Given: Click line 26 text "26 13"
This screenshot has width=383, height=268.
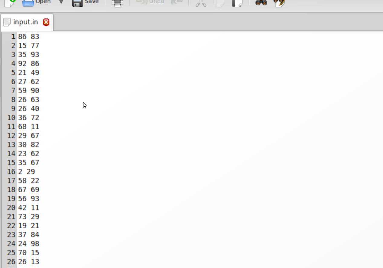Looking at the screenshot, I should pos(28,262).
